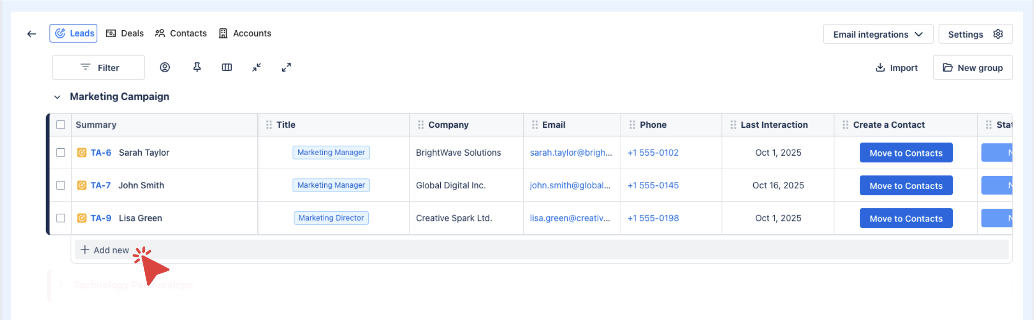Switch to the Deals tab
This screenshot has width=1034, height=320.
tap(125, 33)
